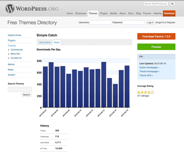The image size is (184, 152).
Task: Click the Downloads Per Day heading
Action: pos(49,49)
